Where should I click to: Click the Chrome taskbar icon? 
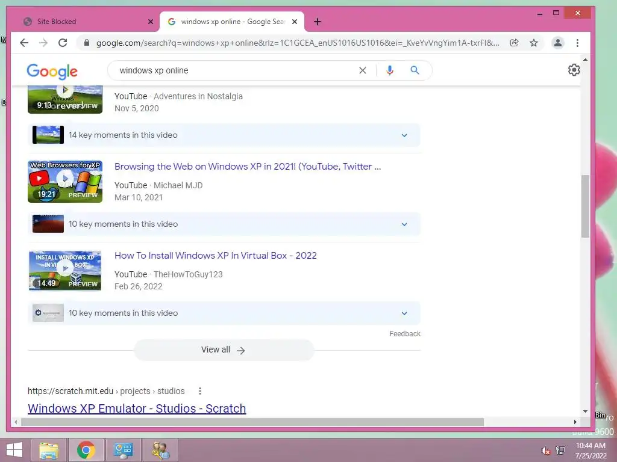click(x=86, y=450)
